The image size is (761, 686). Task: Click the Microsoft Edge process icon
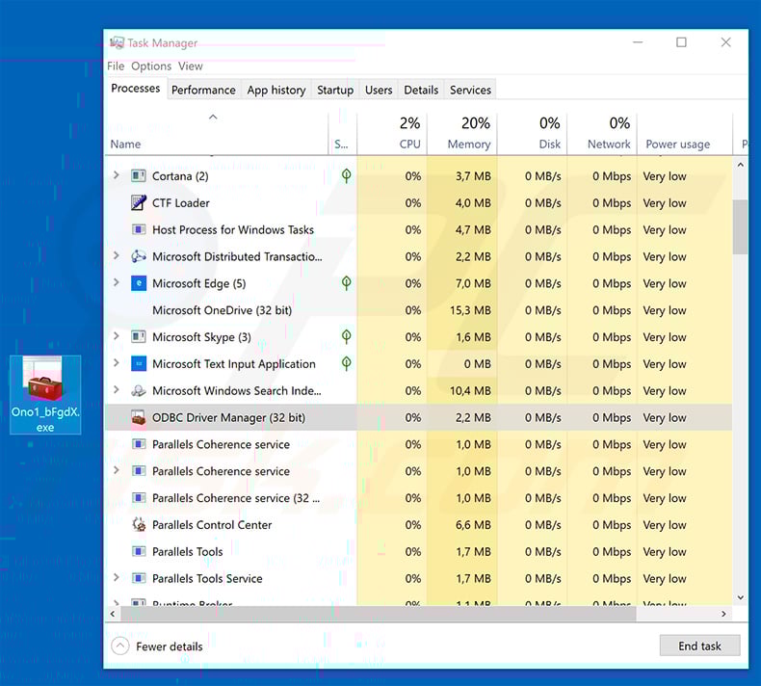(139, 283)
